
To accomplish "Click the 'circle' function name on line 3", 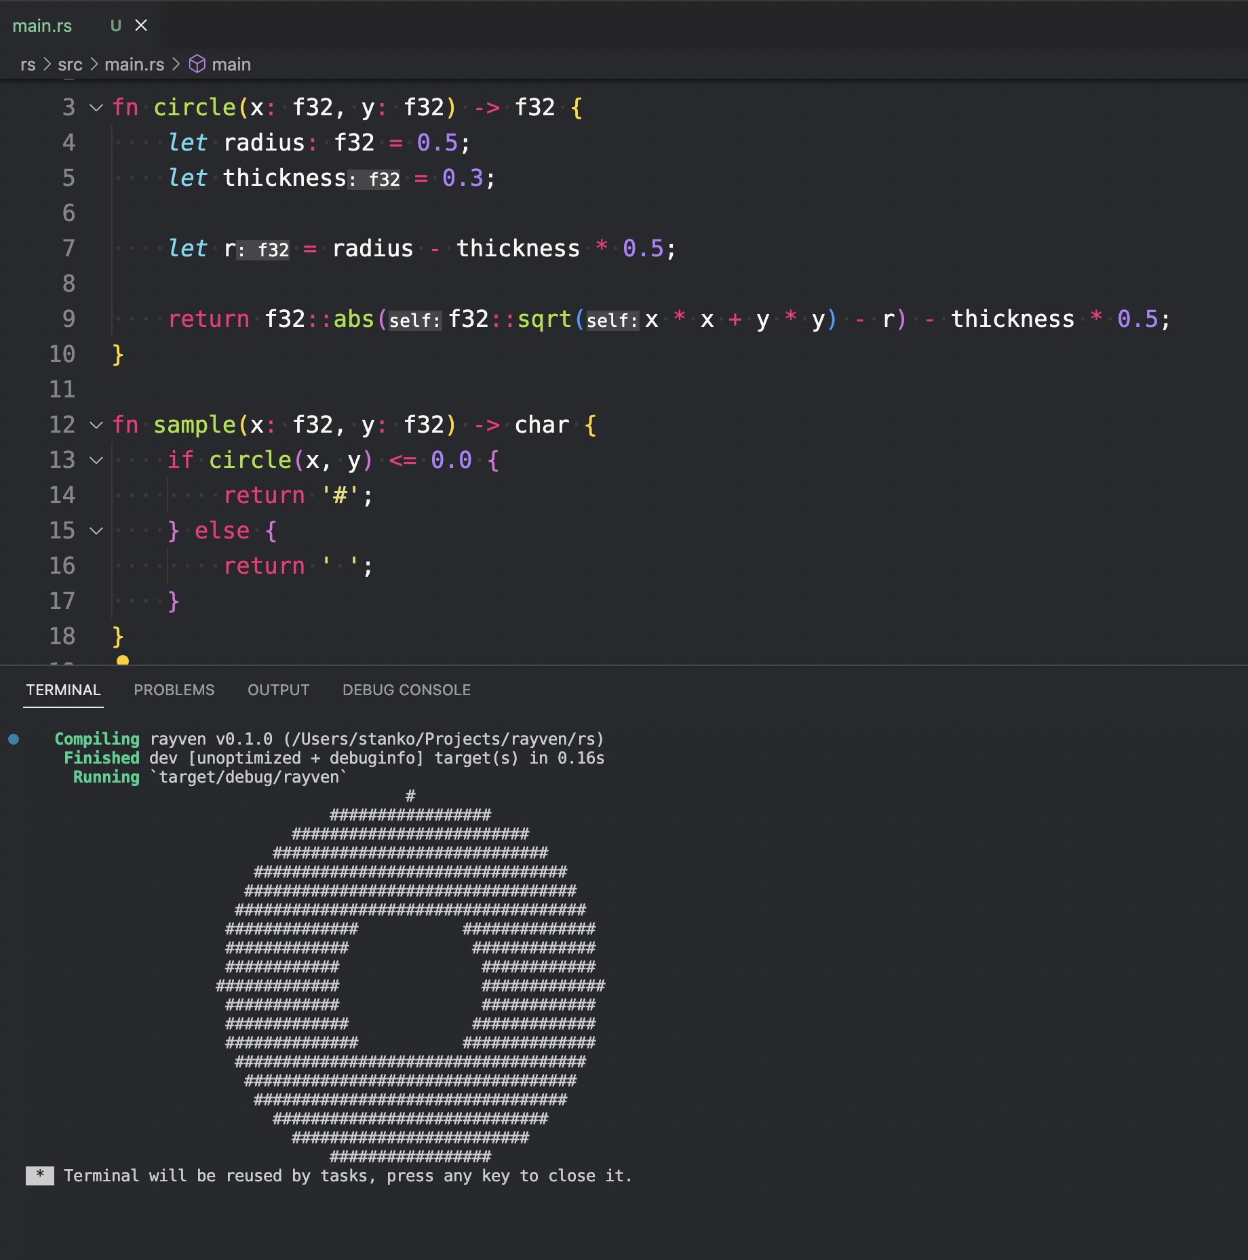I will (x=195, y=107).
